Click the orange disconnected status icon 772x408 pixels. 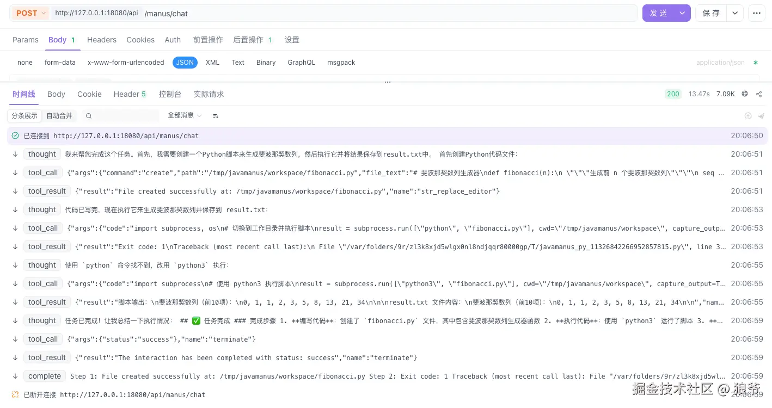[x=15, y=394]
